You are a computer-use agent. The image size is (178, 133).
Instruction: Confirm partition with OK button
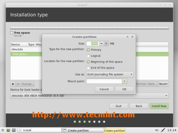124,89
